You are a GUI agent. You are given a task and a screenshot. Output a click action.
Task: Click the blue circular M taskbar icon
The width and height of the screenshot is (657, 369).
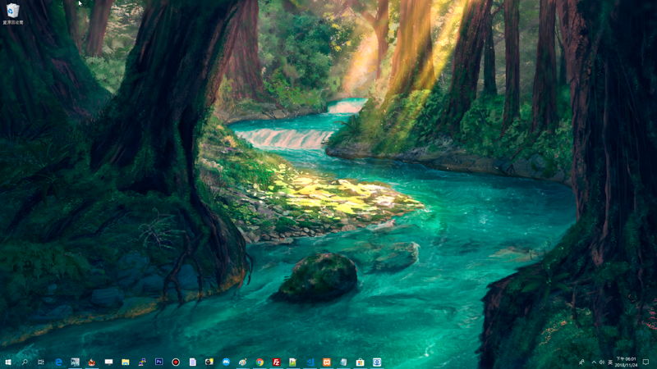226,362
